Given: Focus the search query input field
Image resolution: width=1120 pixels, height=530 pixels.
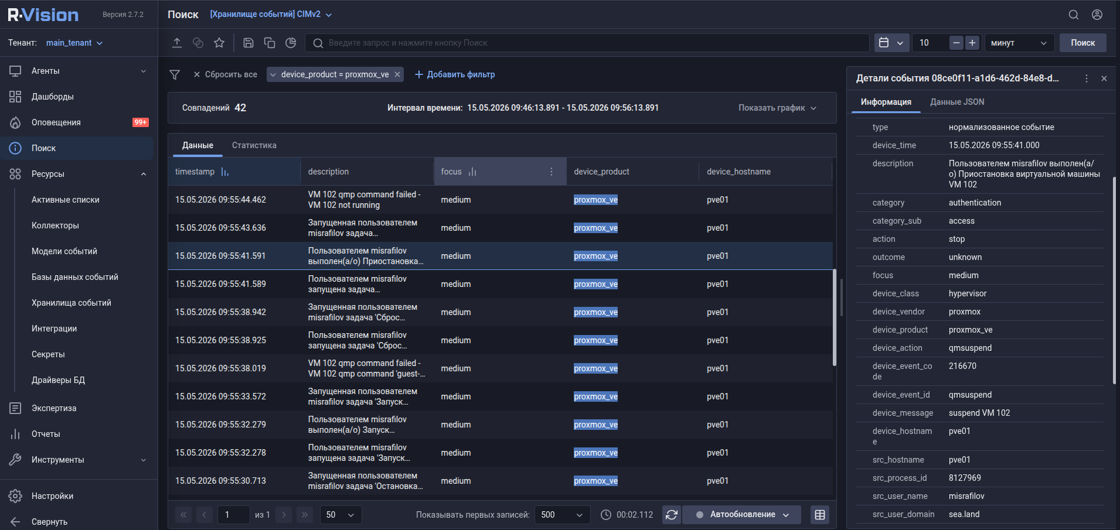Looking at the screenshot, I should (587, 43).
